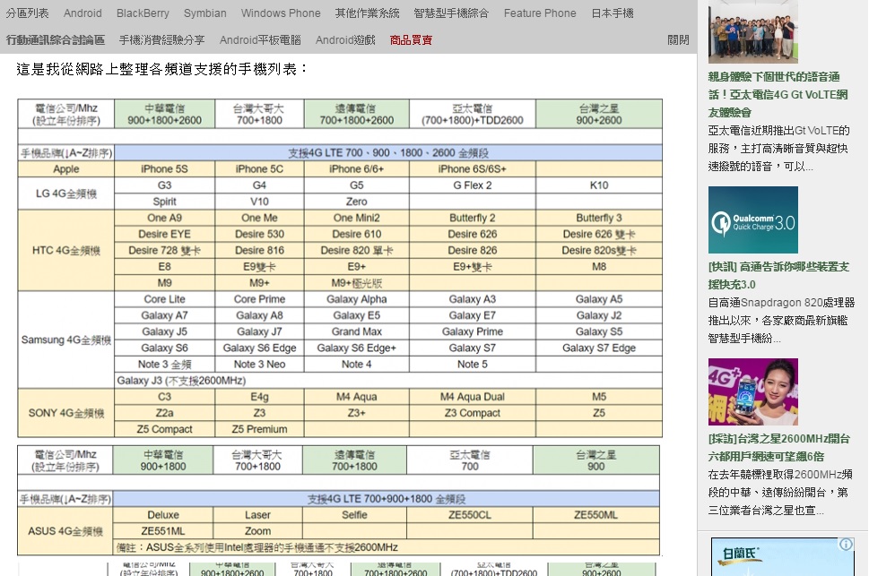Open the VoLTE event group photo thumbnail
869x576 pixels.
[753, 31]
